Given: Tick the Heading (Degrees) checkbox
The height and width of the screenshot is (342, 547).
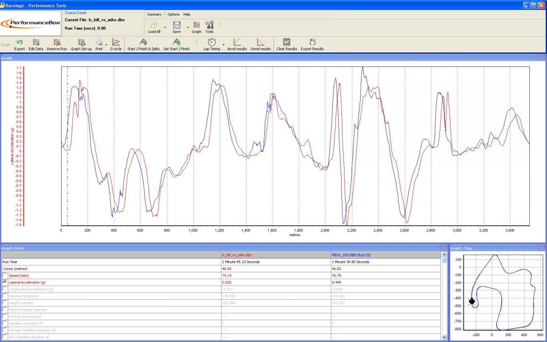Looking at the screenshot, I should [5, 296].
